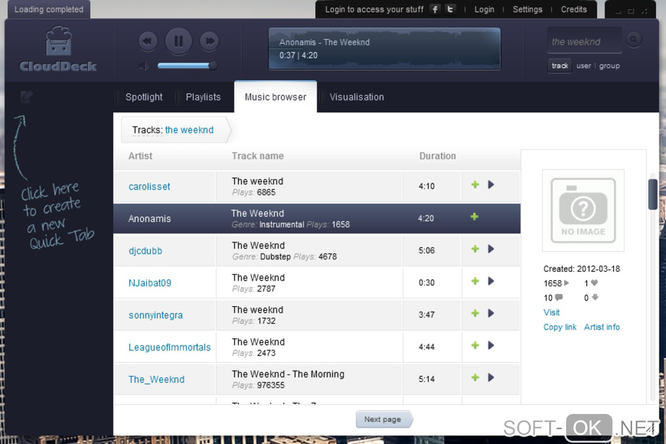Seek within the Anonamis waveform display
666x444 pixels.
[385, 48]
